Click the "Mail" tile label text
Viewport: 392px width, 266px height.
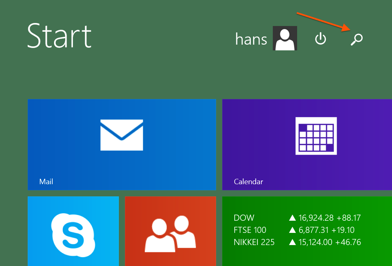pyautogui.click(x=46, y=182)
